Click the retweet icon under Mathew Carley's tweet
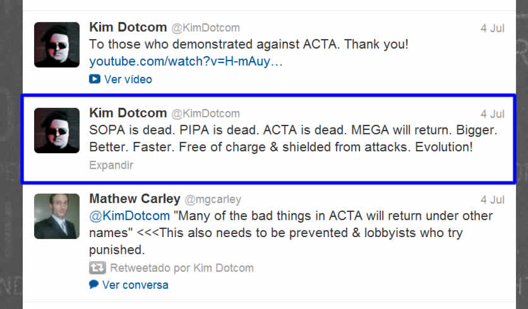 97,268
